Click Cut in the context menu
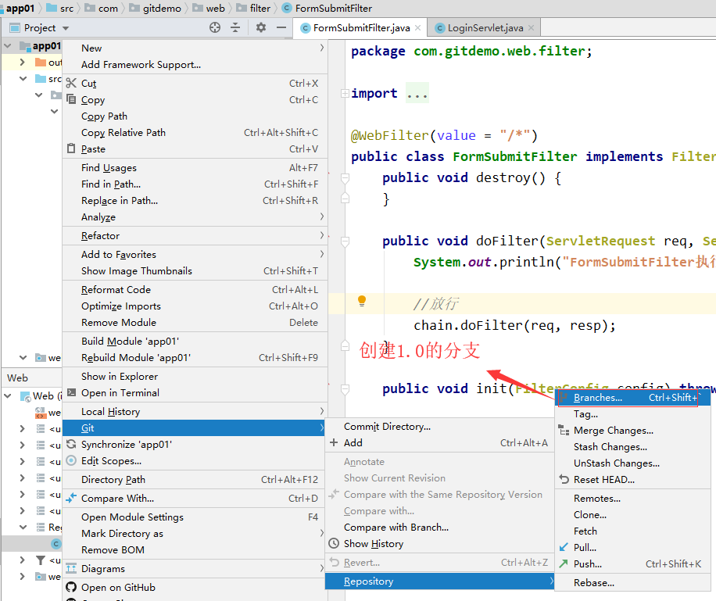This screenshot has width=716, height=601. tap(195, 83)
